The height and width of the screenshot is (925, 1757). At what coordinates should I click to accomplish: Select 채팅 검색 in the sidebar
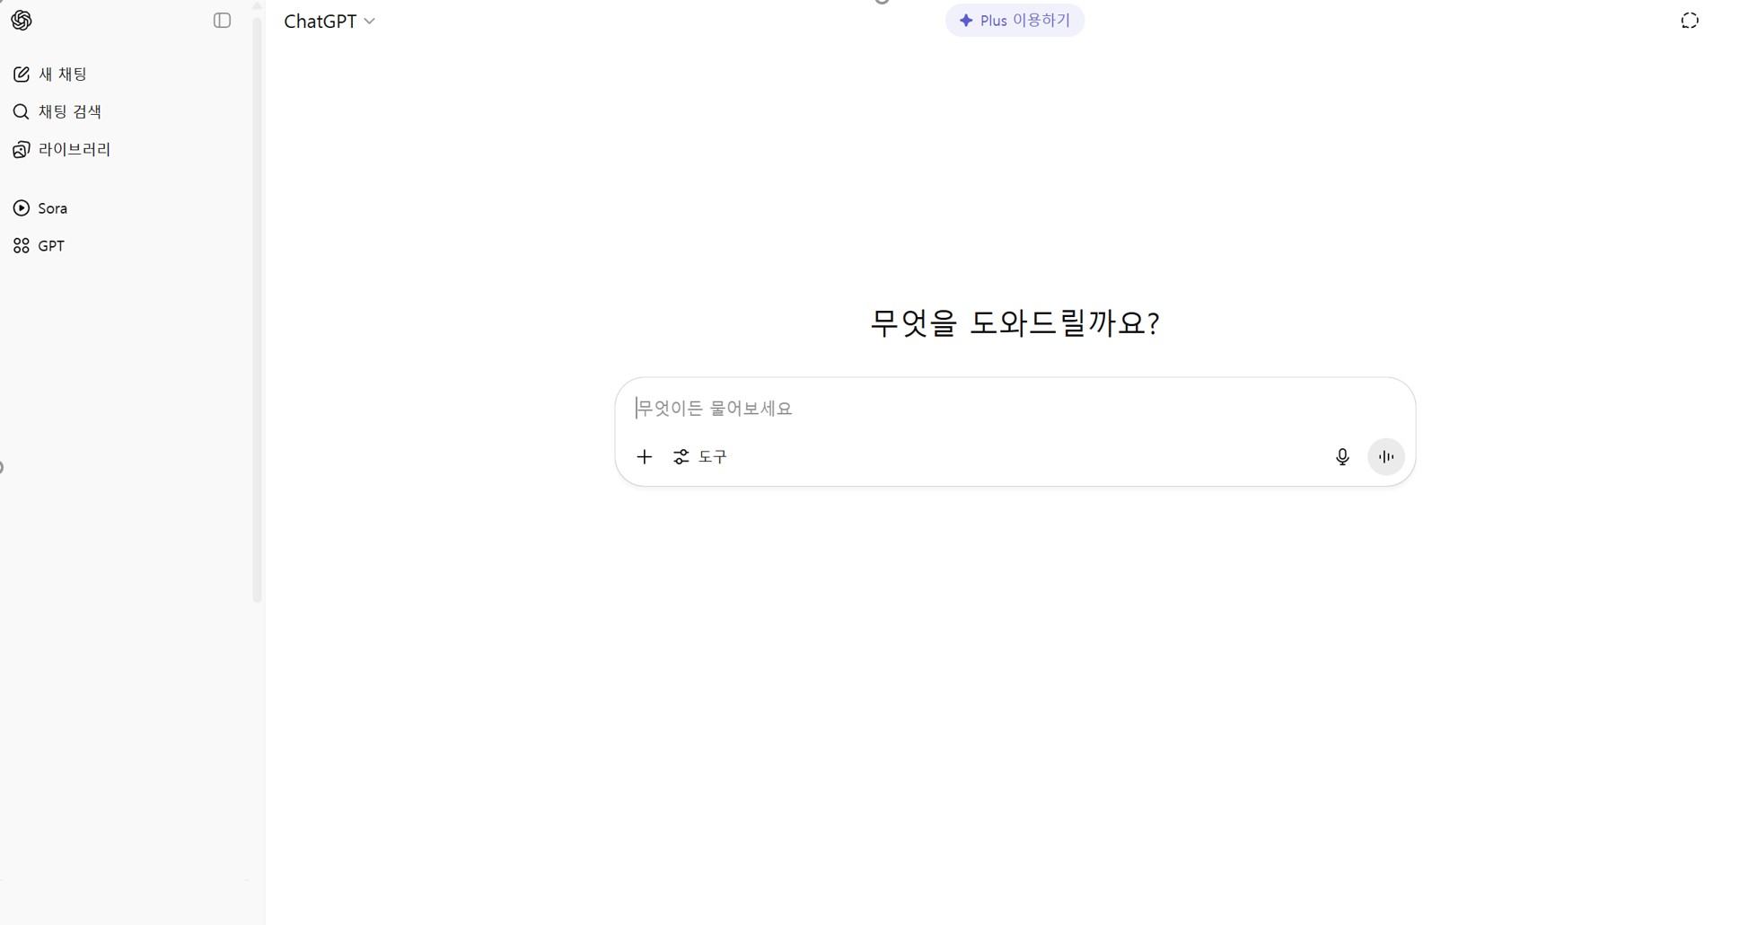[x=70, y=111]
